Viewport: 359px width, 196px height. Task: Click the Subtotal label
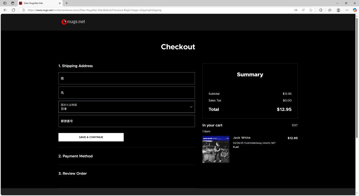(x=214, y=94)
